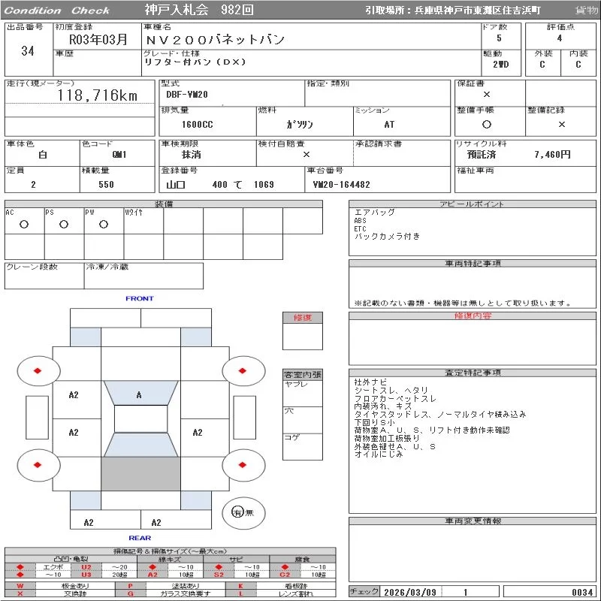Toggle the PS equipment circle mark
The width and height of the screenshot is (601, 601).
(64, 224)
